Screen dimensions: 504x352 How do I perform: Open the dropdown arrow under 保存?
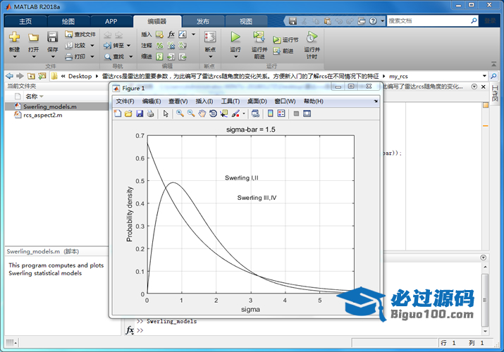point(53,57)
